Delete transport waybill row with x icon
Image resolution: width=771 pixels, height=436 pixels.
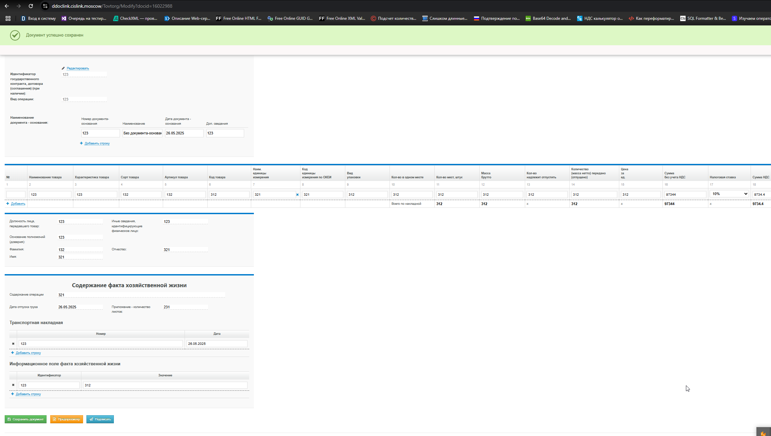click(x=13, y=344)
